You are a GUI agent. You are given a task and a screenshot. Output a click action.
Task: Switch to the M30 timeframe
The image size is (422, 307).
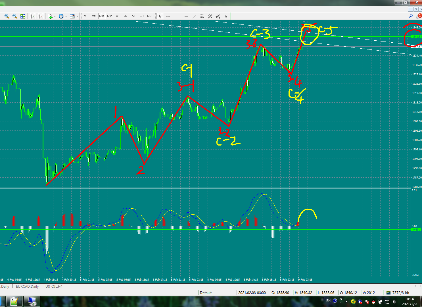(110, 16)
